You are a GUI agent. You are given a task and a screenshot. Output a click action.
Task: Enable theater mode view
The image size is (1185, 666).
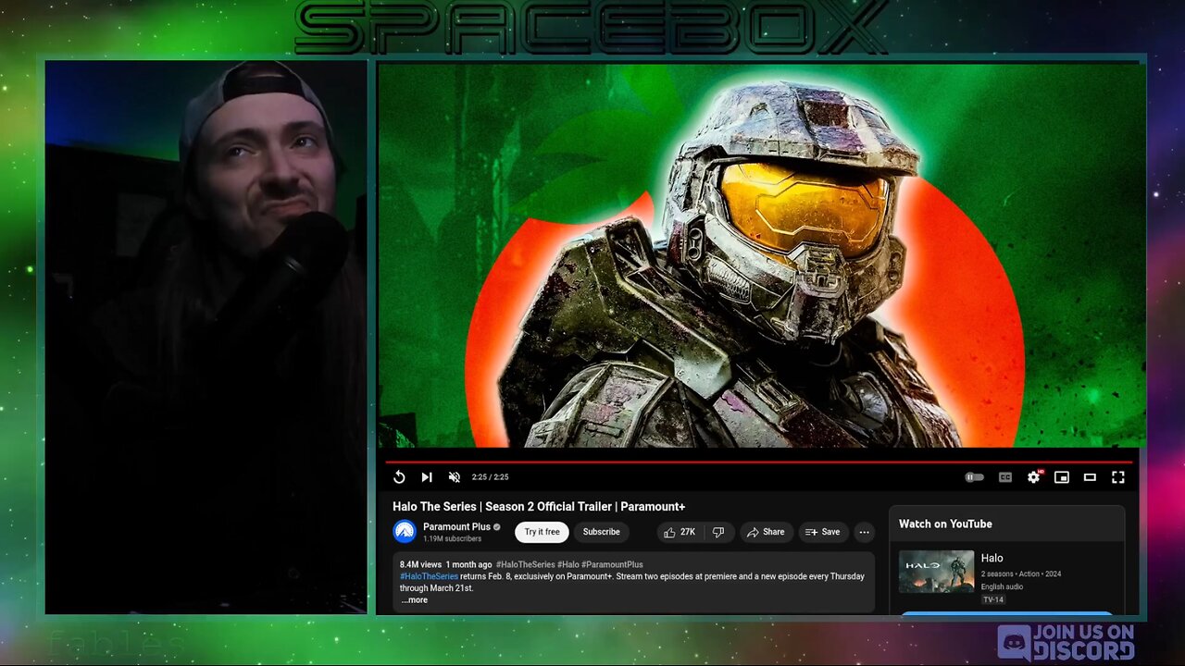1090,477
